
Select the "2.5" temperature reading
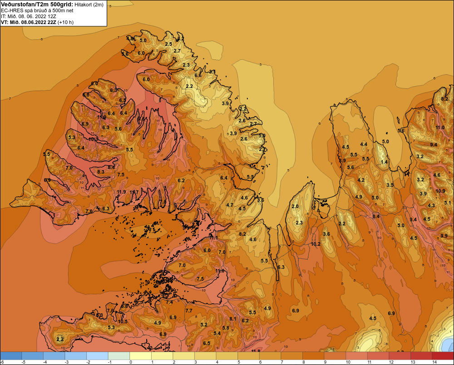pos(168,44)
